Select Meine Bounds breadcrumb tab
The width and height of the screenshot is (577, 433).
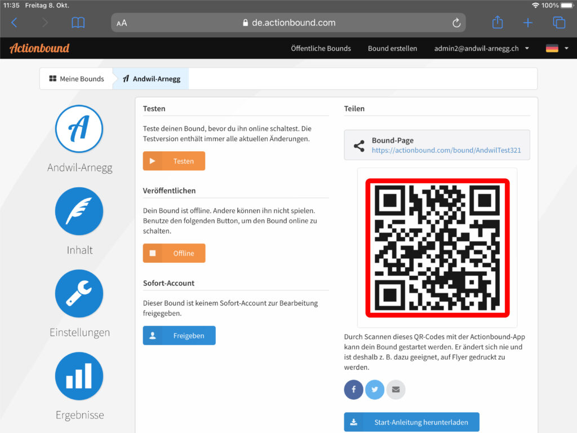(x=77, y=79)
